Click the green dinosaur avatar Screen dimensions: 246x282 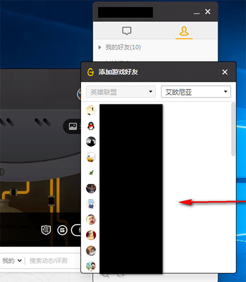coord(91,173)
